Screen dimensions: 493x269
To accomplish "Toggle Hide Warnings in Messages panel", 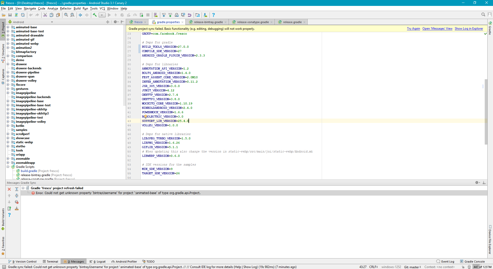I will coord(17,202).
